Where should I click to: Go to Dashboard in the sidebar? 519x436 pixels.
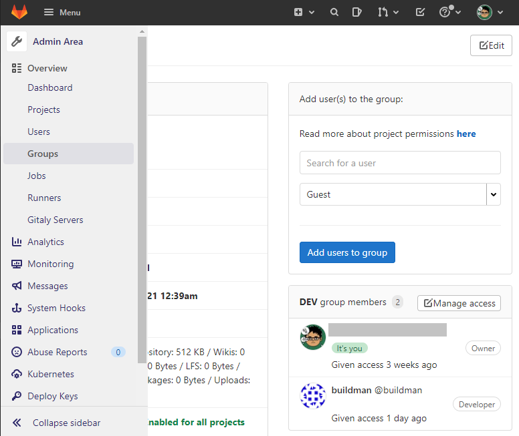(50, 87)
